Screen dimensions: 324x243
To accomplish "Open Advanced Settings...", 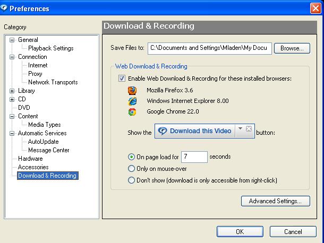I will [x=276, y=201].
